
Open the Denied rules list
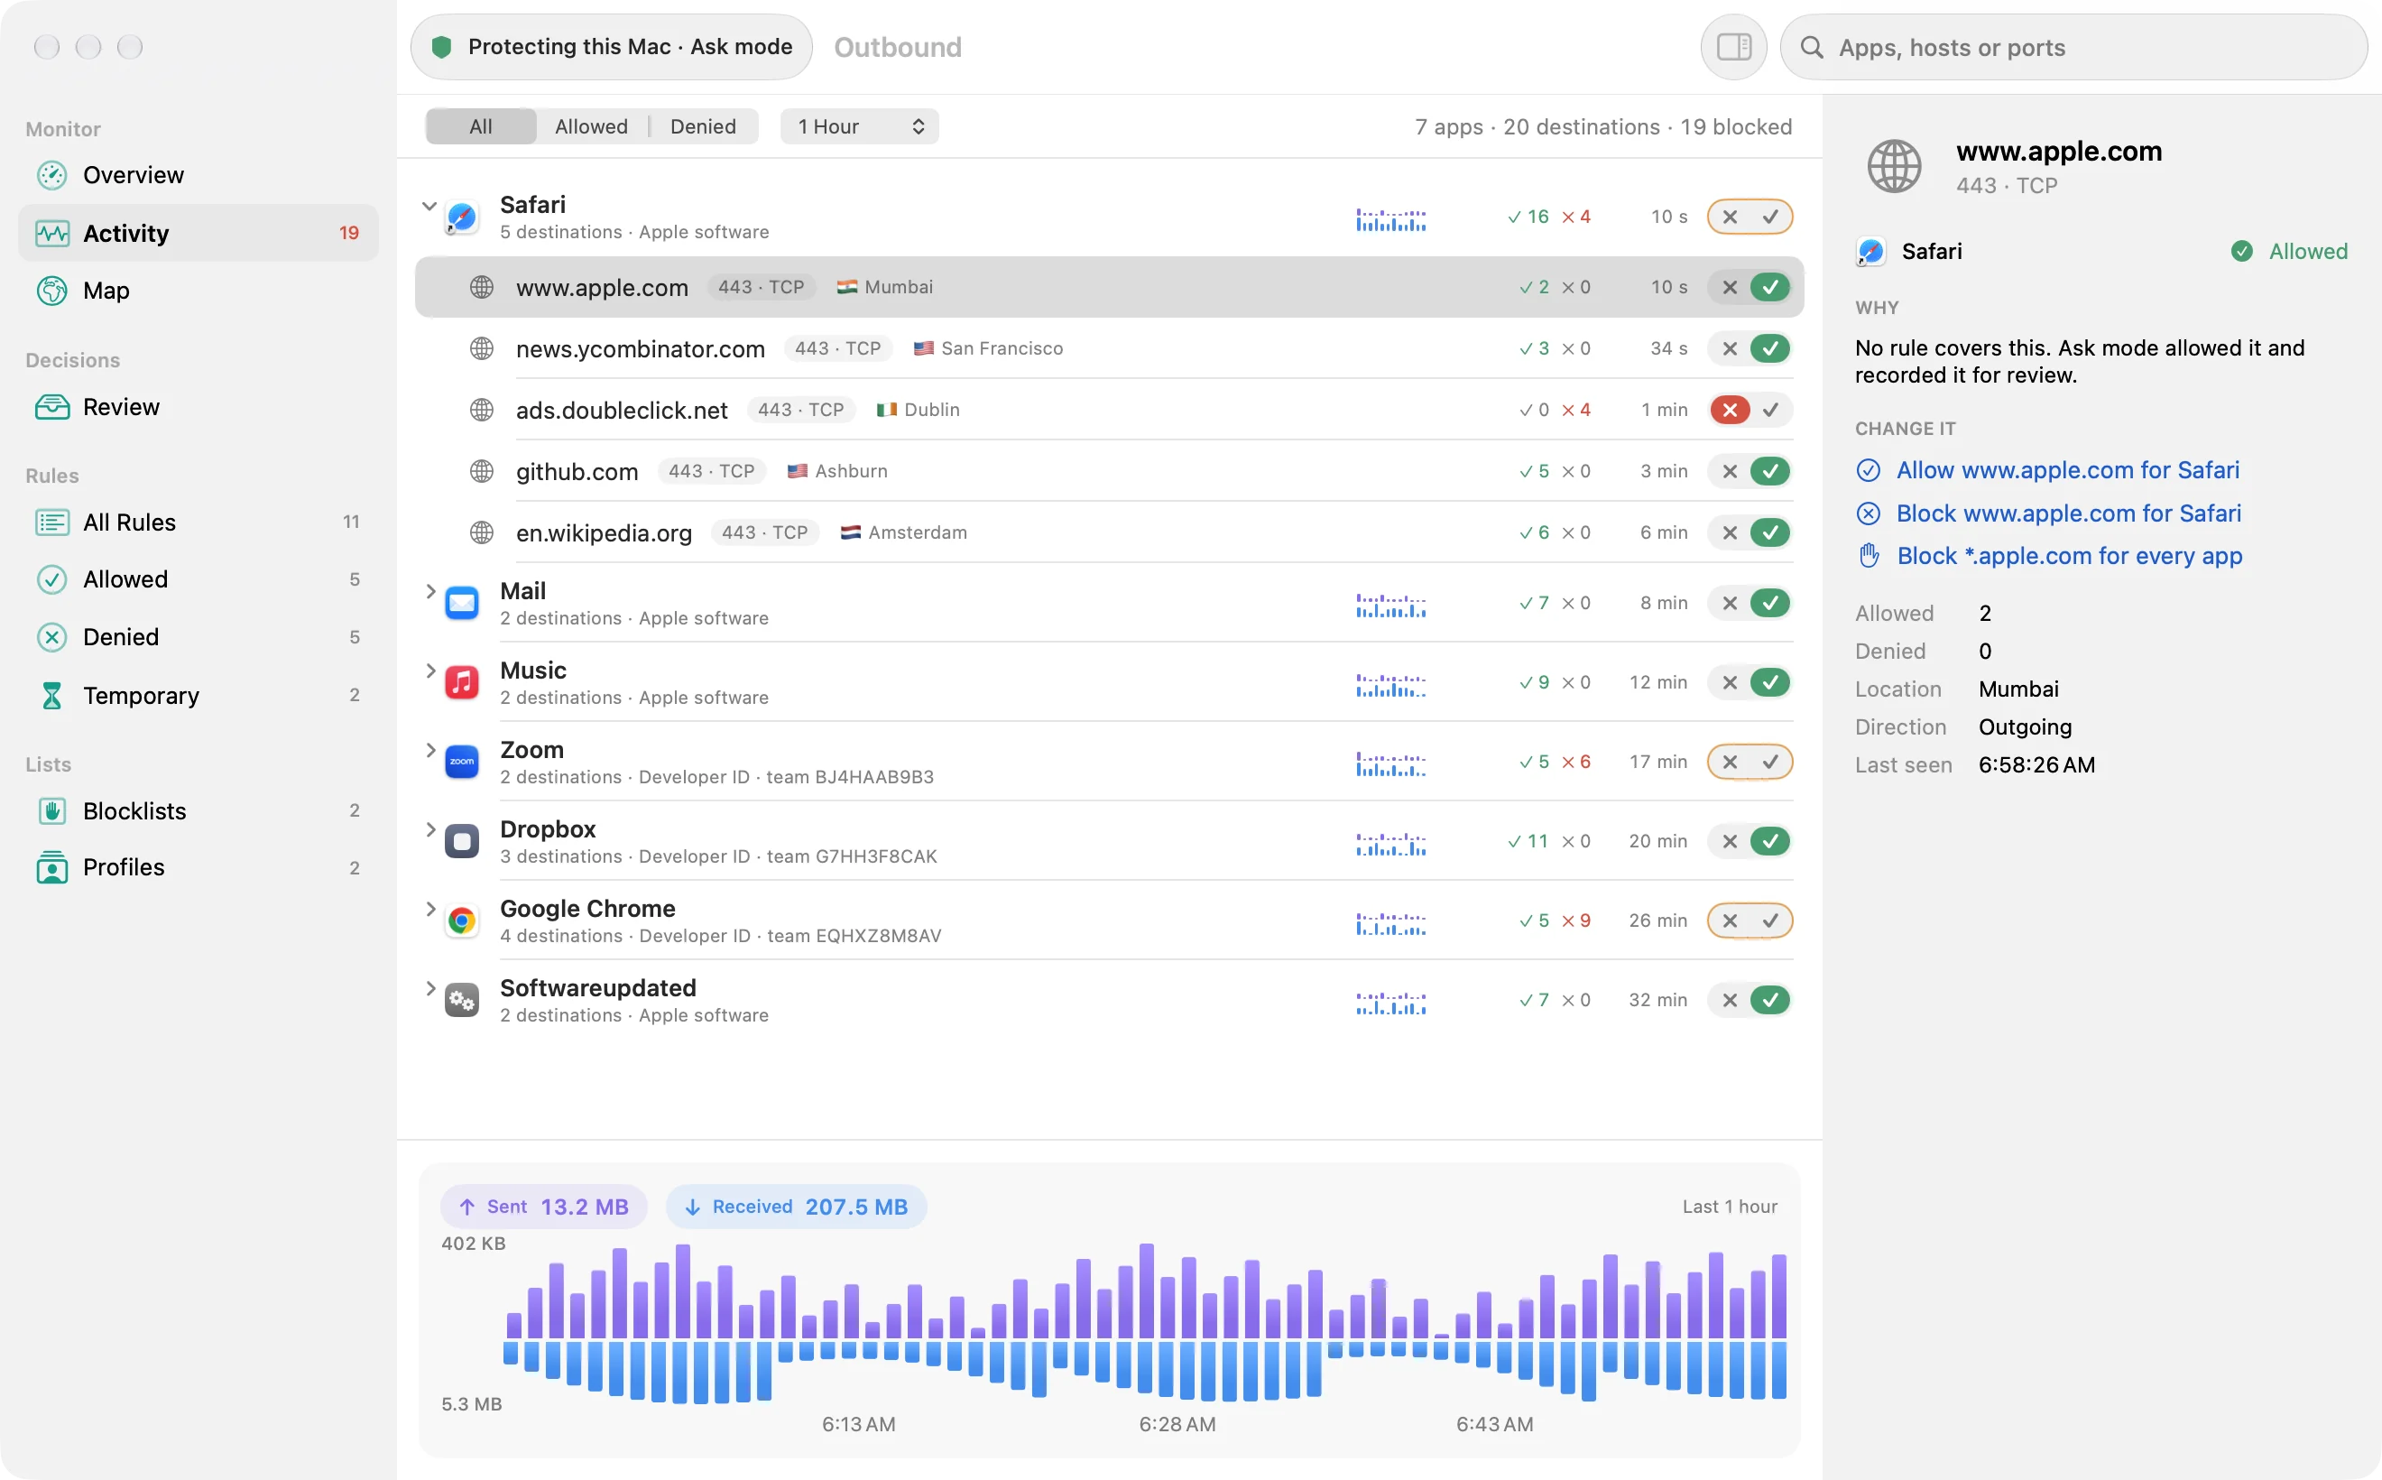point(198,637)
